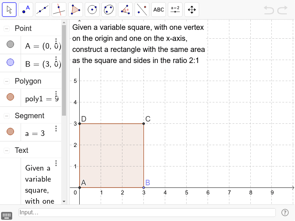Toggle visibility of point B
Image resolution: width=295 pixels, height=221 pixels.
point(10,62)
